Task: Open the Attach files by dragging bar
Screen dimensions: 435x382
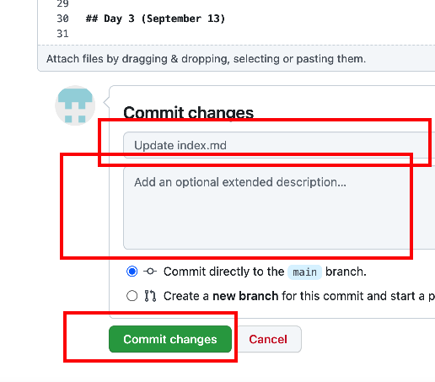Action: coord(236,59)
